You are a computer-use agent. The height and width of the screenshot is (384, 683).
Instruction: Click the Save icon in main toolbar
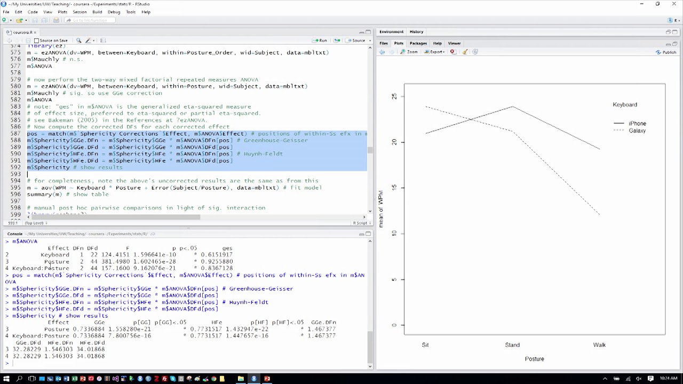pos(35,20)
